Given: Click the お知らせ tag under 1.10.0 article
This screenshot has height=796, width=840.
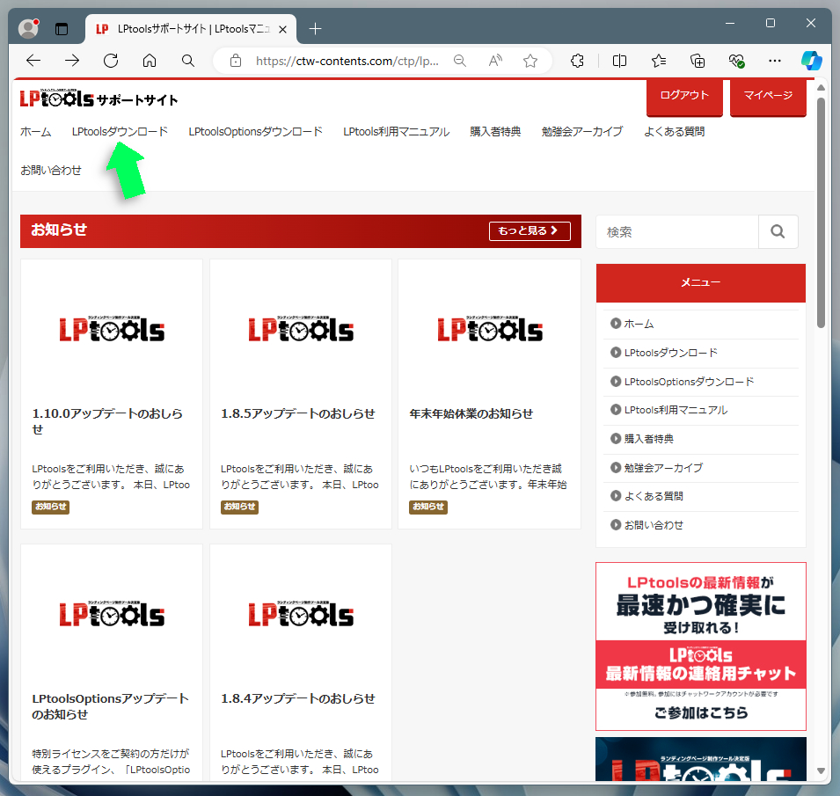Looking at the screenshot, I should tap(50, 507).
